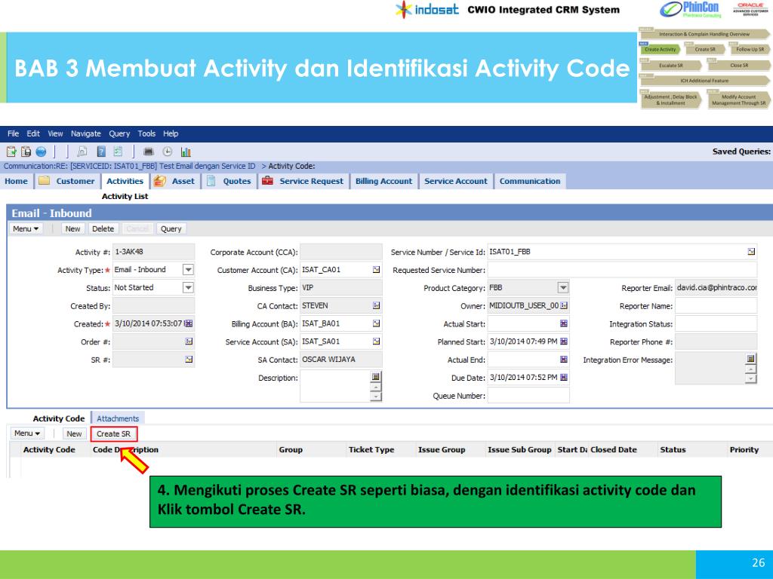
Task: Open the File menu
Action: pyautogui.click(x=14, y=133)
